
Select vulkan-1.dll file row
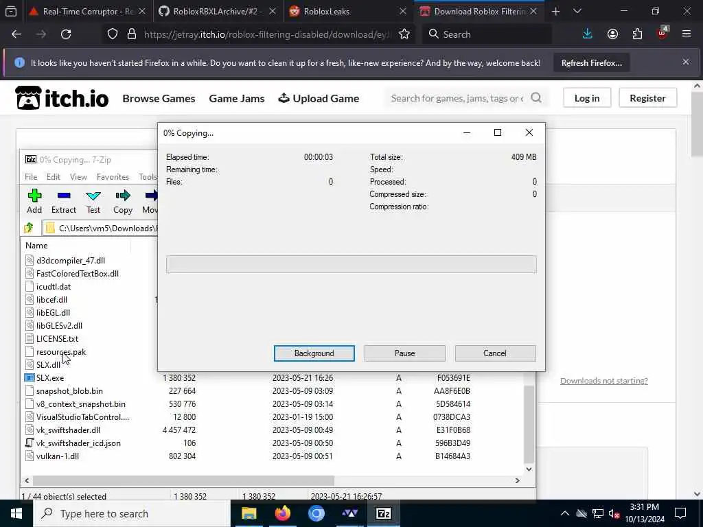tap(58, 456)
